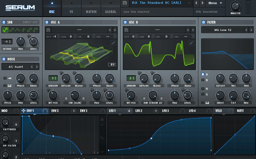Select the last pulse wave shape in SUB

pyautogui.click(x=35, y=30)
